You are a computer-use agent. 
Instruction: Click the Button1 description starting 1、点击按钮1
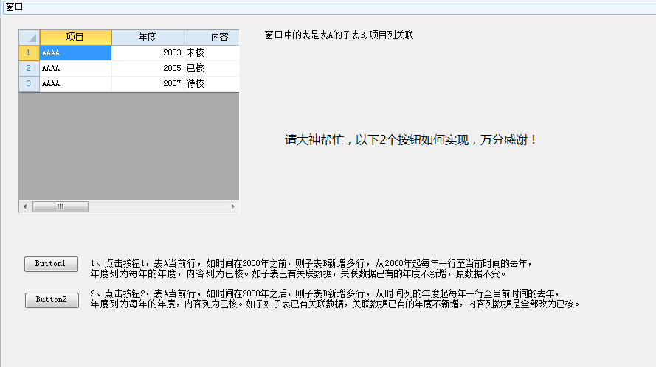(311, 268)
